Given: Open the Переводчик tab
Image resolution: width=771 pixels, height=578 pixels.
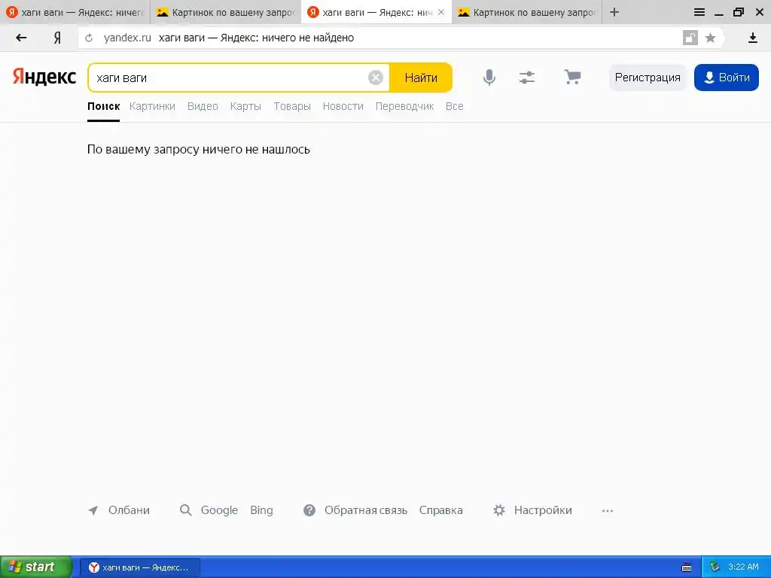Looking at the screenshot, I should [x=404, y=106].
